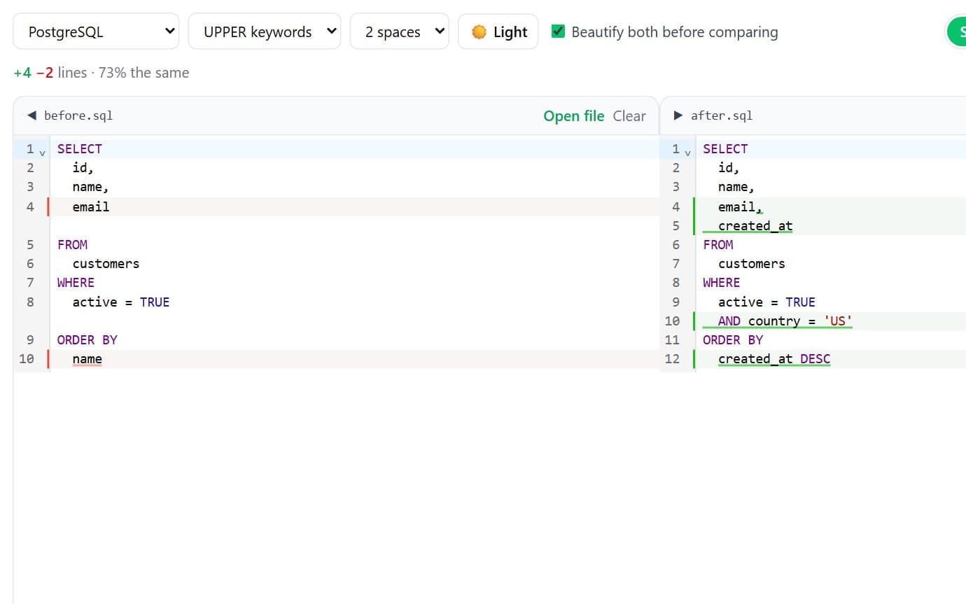Toggle the Light theme button
This screenshot has height=604, width=966.
click(498, 31)
